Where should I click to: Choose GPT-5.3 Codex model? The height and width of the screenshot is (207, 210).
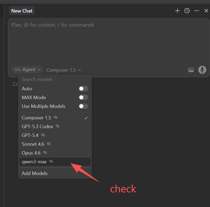pyautogui.click(x=55, y=126)
